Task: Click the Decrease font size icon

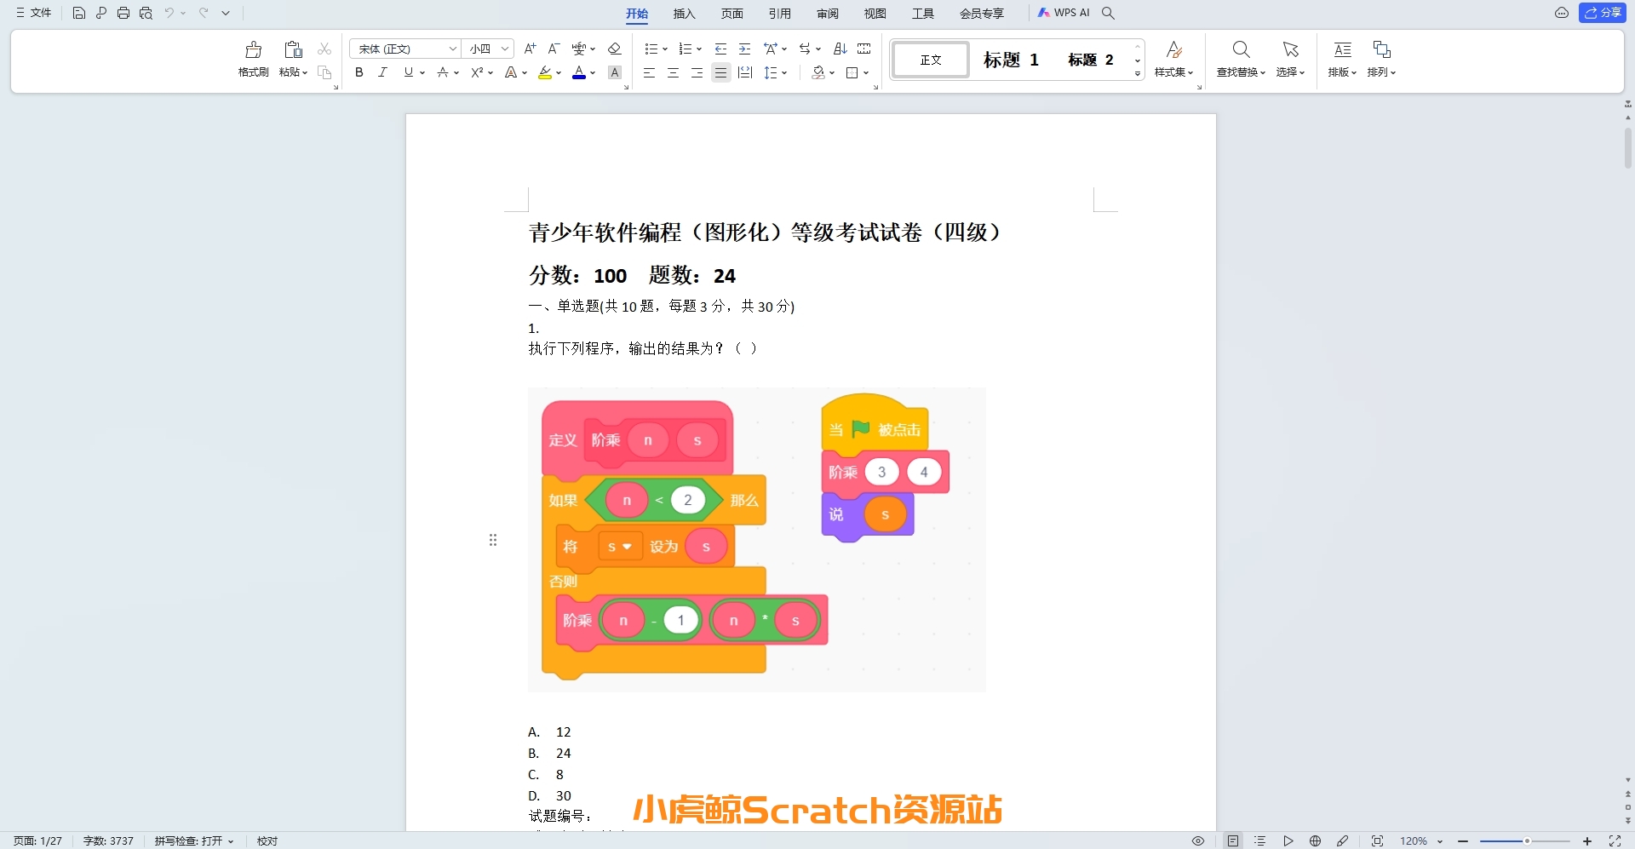Action: pos(554,49)
